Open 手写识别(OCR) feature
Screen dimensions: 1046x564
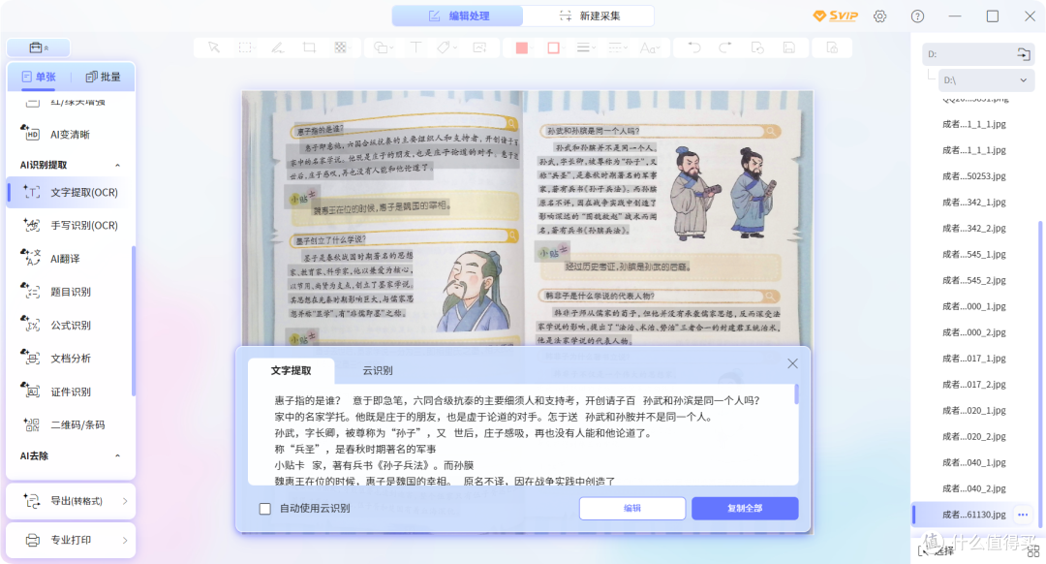click(70, 226)
